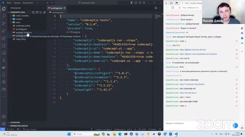The image size is (245, 137).
Task: Open the editor more-actions ellipsis menu
Action: pyautogui.click(x=160, y=8)
